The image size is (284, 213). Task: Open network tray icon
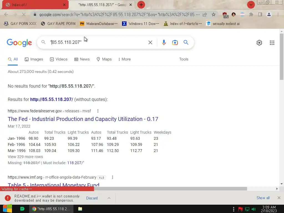point(247,209)
